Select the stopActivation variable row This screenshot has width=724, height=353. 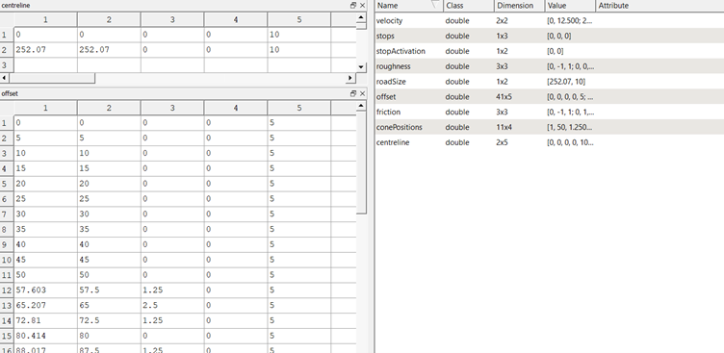click(x=550, y=51)
